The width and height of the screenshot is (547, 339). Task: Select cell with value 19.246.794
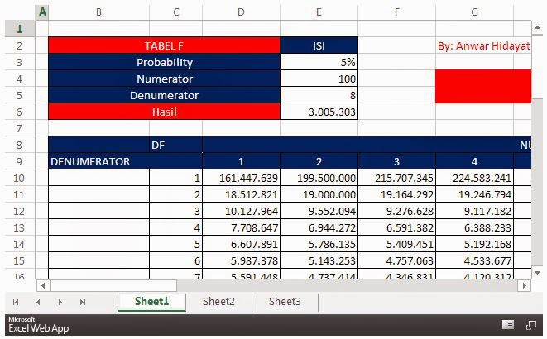(x=474, y=195)
